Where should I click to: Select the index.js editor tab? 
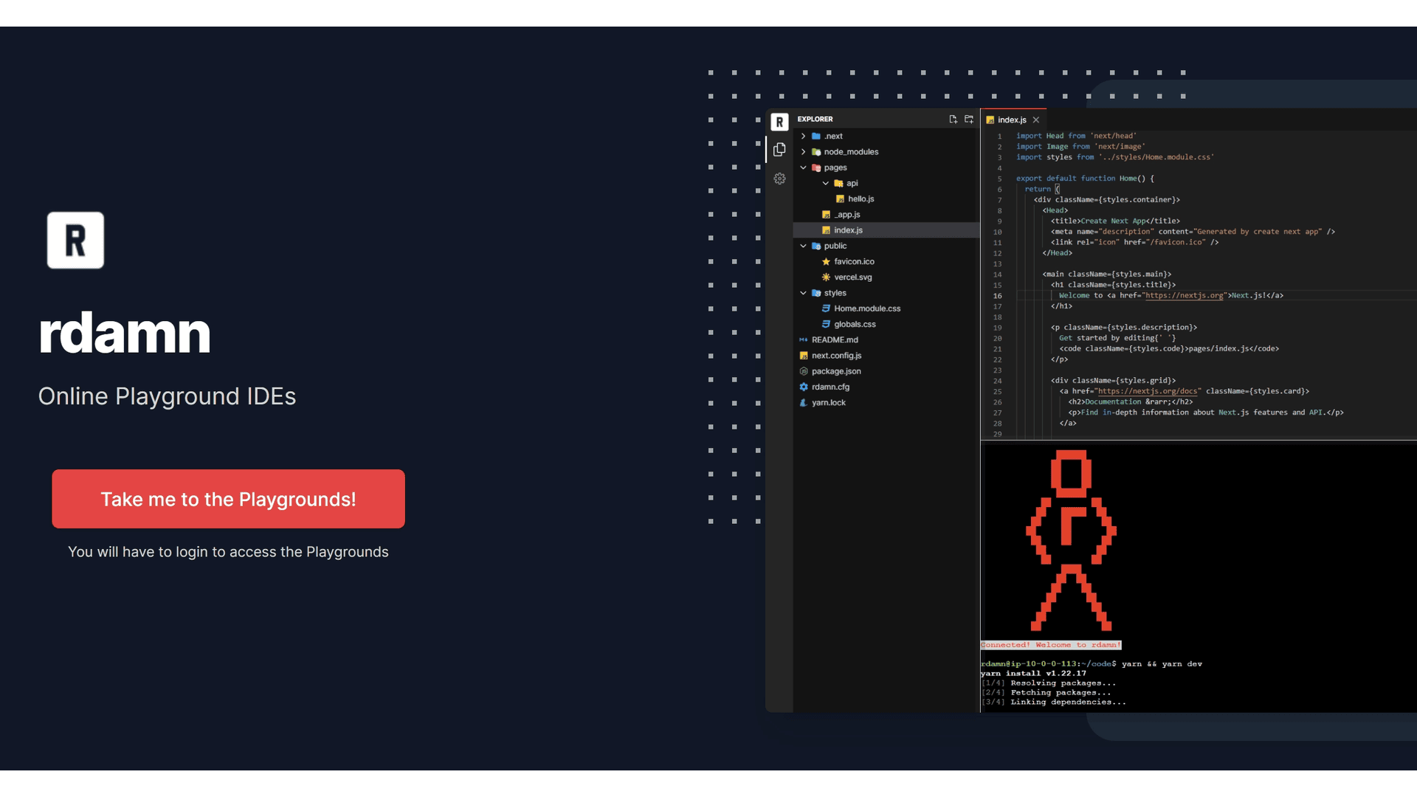click(x=1012, y=120)
